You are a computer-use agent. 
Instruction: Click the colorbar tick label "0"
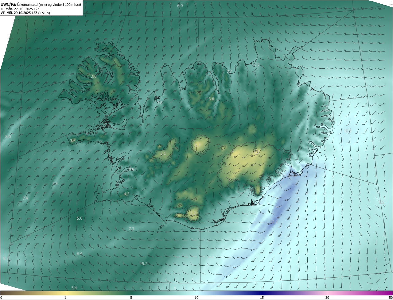[1, 298]
